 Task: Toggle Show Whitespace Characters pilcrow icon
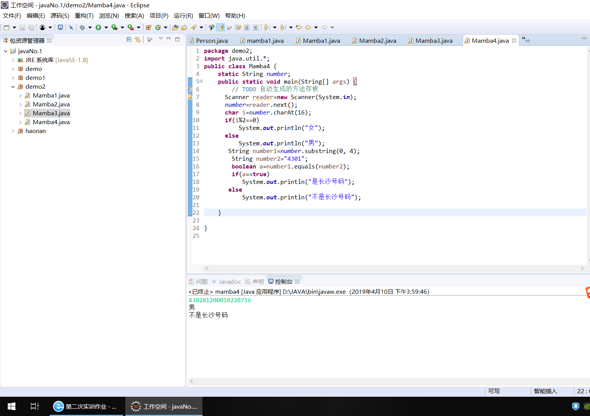pyautogui.click(x=256, y=27)
